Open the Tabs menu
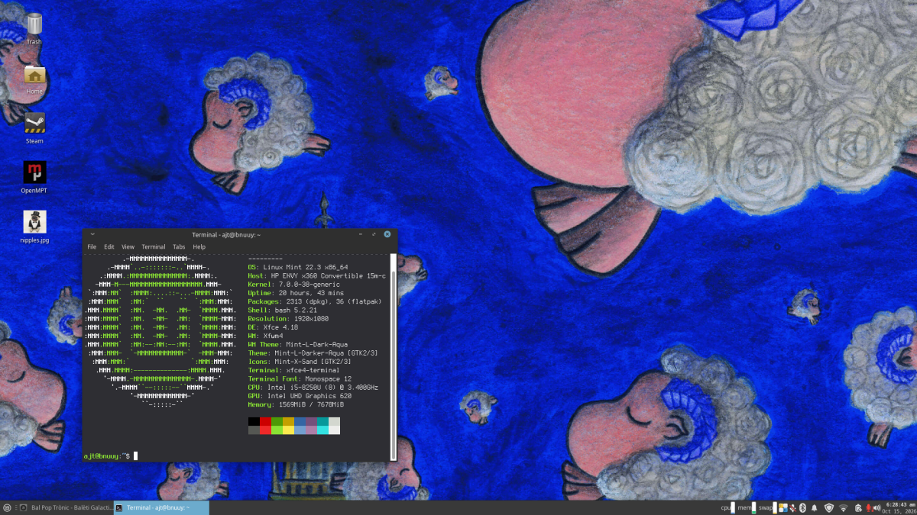This screenshot has height=515, width=917. tap(179, 247)
